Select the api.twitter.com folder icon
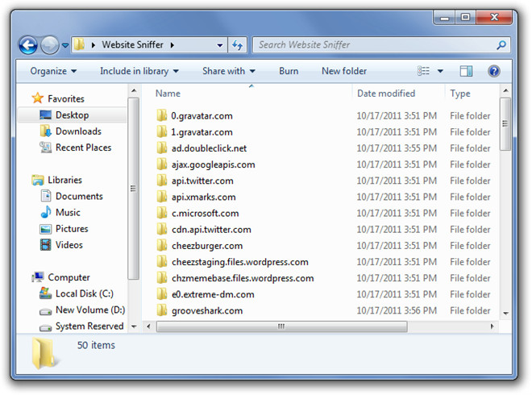This screenshot has width=532, height=395. coord(162,181)
